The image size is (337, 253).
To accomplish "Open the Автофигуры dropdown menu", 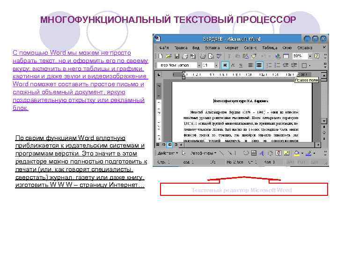I will (x=203, y=153).
